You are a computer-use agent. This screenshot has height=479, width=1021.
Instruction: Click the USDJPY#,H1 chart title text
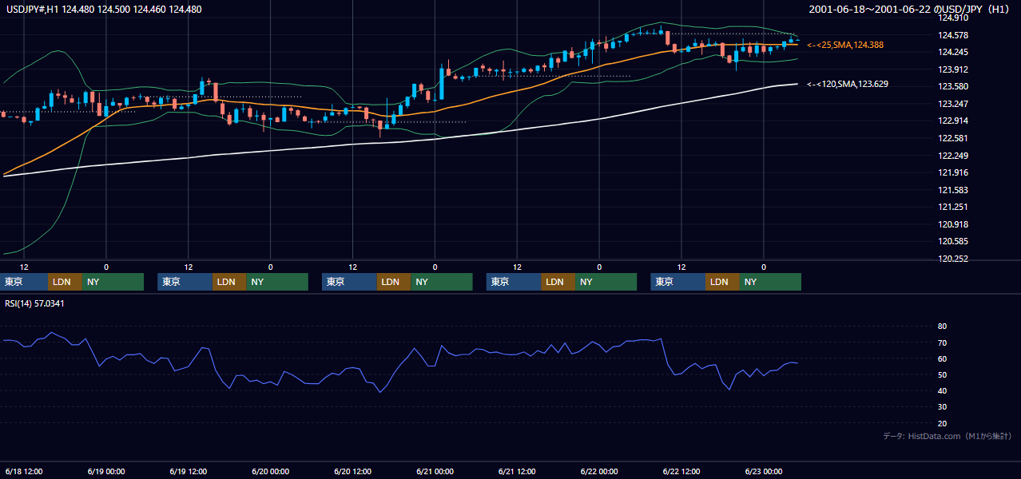click(x=104, y=10)
